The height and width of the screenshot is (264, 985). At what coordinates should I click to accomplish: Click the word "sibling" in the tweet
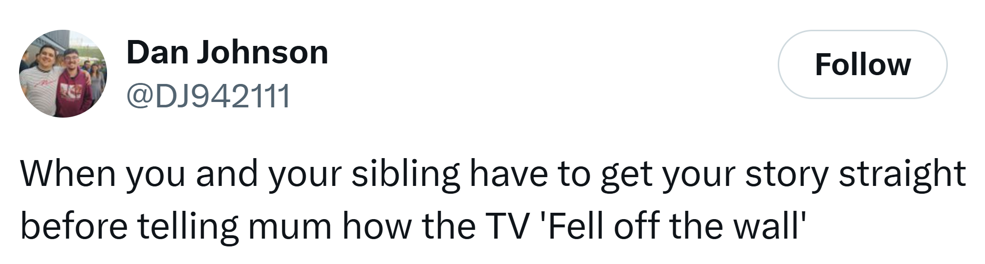point(405,174)
